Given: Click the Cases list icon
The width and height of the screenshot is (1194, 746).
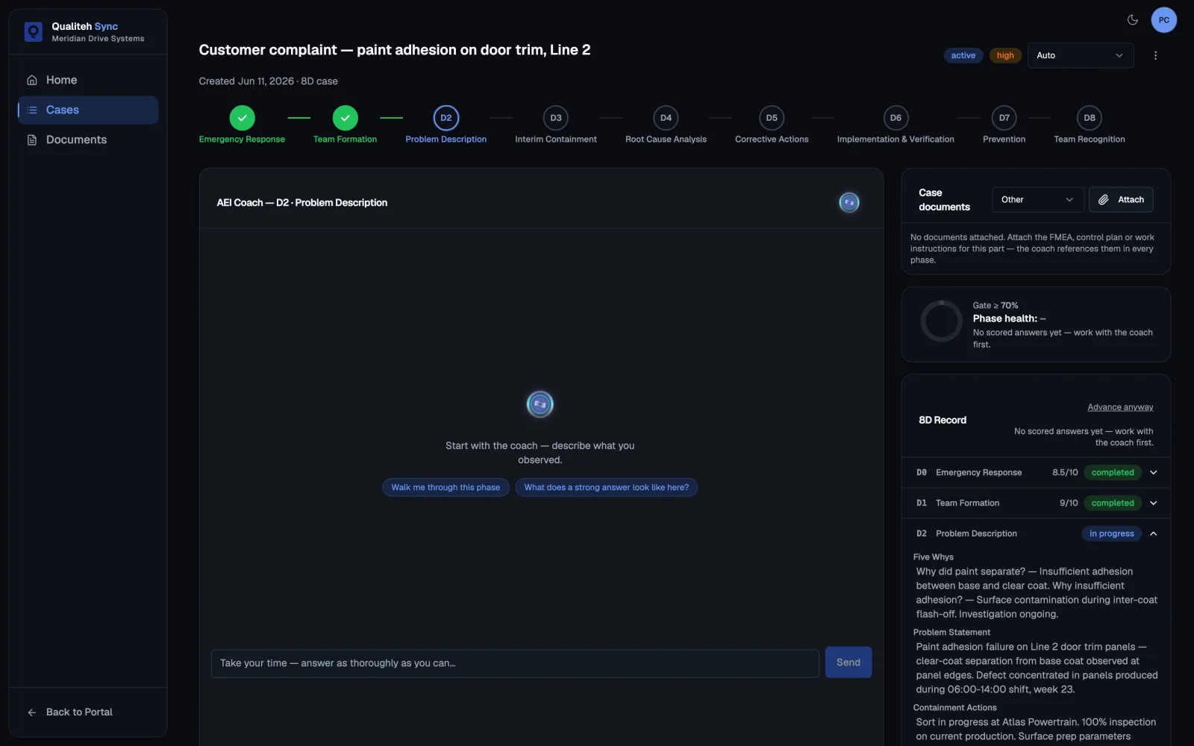Looking at the screenshot, I should click(x=32, y=110).
